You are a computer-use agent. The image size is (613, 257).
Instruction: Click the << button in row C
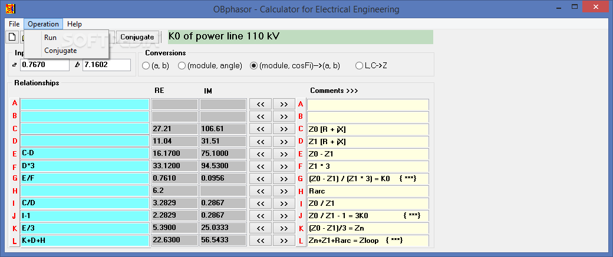tap(261, 129)
